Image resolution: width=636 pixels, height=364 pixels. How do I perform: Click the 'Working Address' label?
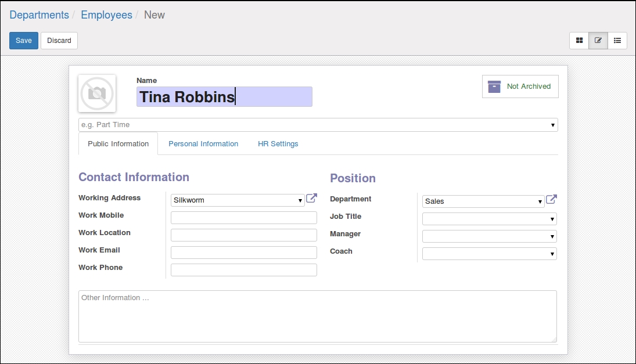110,198
